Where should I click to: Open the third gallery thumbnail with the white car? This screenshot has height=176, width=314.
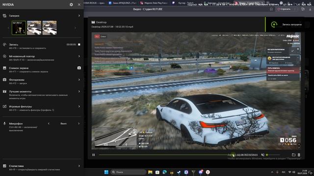[50, 28]
